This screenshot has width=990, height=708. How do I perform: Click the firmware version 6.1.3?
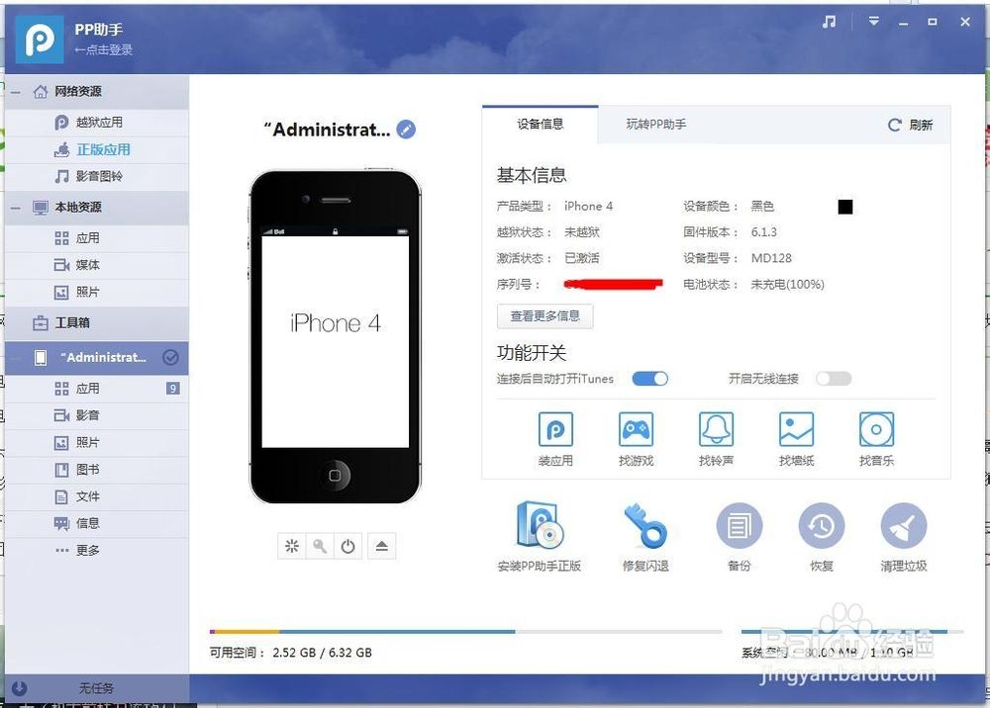point(764,232)
